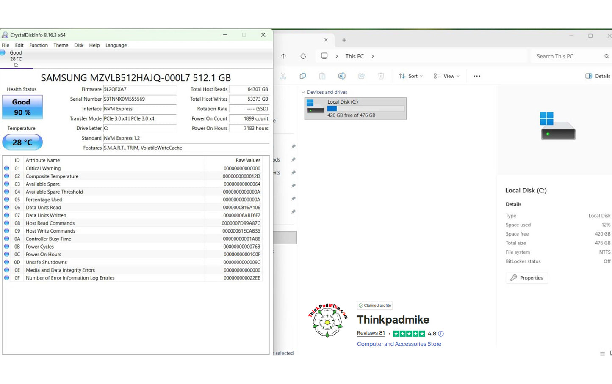The width and height of the screenshot is (612, 384).
Task: Toggle the Details pane button
Action: pyautogui.click(x=598, y=76)
